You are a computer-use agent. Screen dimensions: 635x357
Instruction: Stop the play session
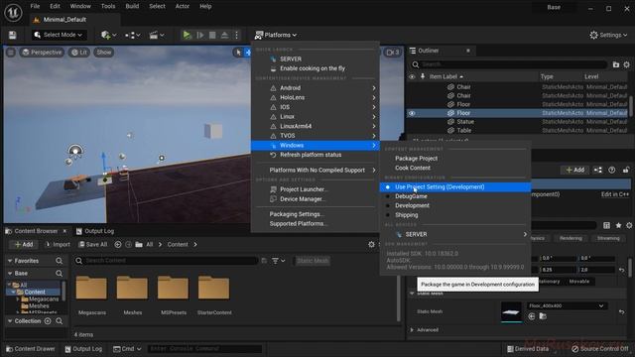(x=212, y=35)
